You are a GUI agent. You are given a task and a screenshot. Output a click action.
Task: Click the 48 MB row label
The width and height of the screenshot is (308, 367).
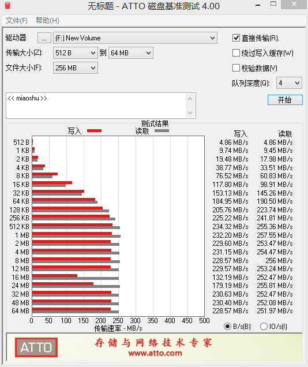point(20,303)
